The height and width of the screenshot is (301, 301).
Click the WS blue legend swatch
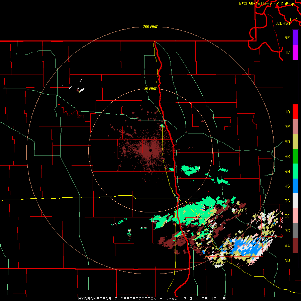tap(295, 186)
